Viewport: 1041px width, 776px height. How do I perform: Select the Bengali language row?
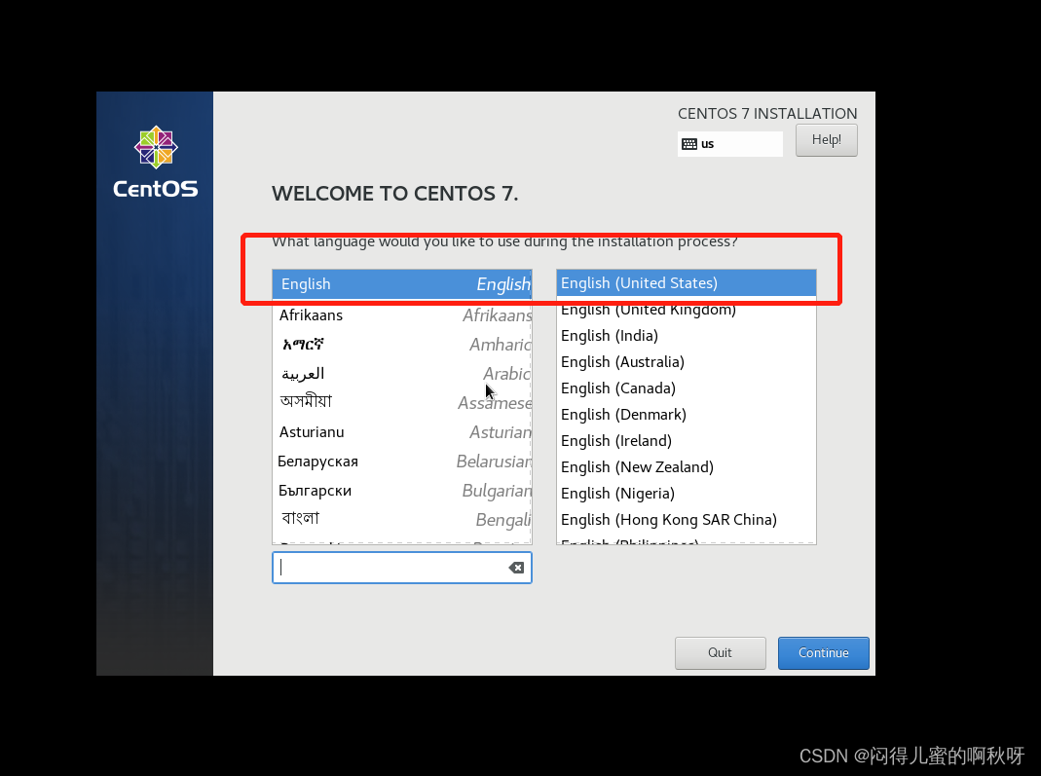click(401, 520)
